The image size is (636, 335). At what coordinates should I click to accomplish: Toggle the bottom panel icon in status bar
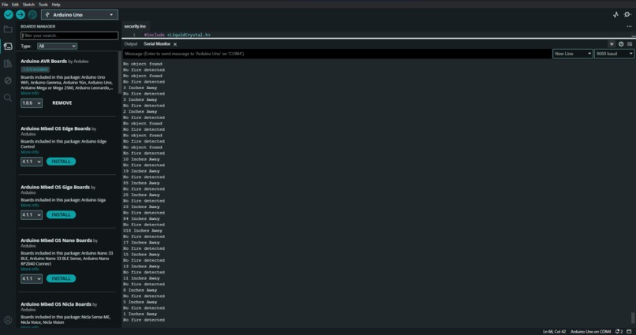tap(629, 331)
